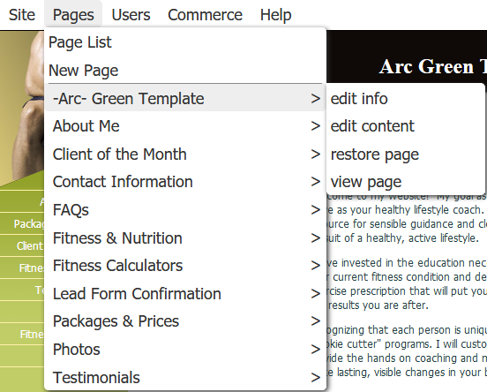The height and width of the screenshot is (392, 487).
Task: Expand the About Me submenu arrow
Action: pyautogui.click(x=316, y=126)
